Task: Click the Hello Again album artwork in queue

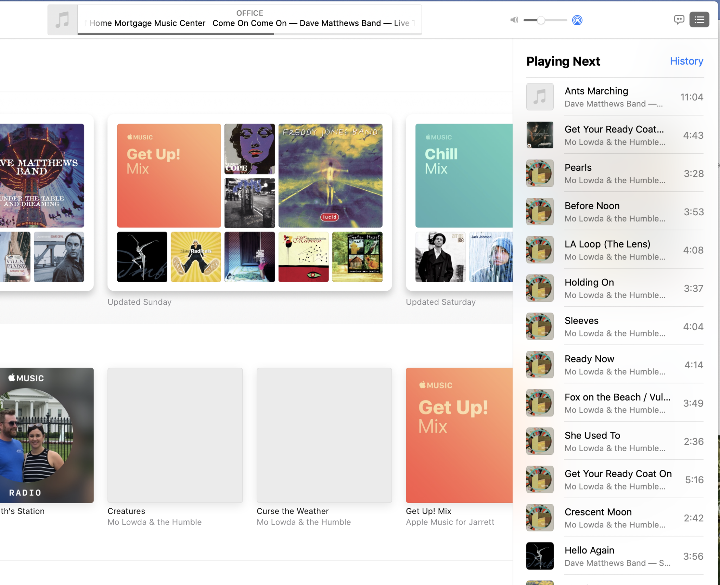Action: (x=540, y=556)
